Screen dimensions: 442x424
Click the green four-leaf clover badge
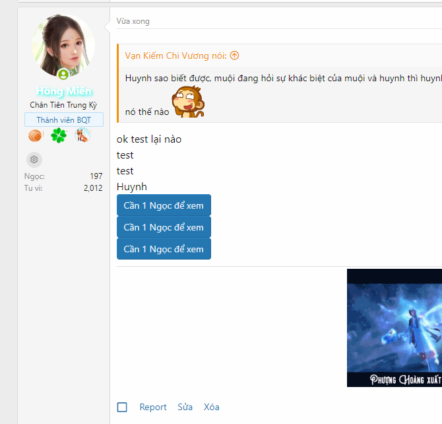59,136
